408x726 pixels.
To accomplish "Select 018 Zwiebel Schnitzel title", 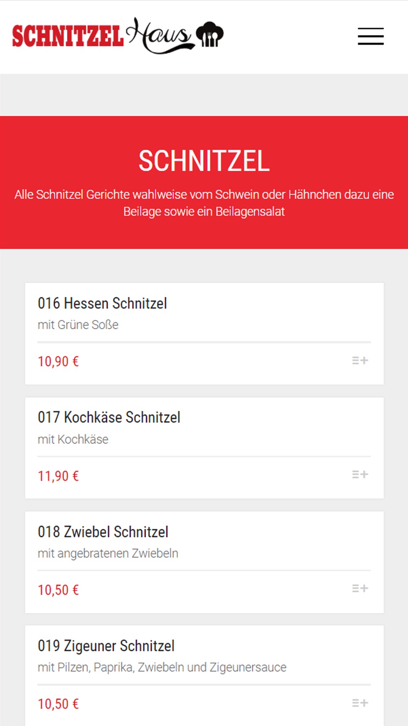I will click(103, 532).
